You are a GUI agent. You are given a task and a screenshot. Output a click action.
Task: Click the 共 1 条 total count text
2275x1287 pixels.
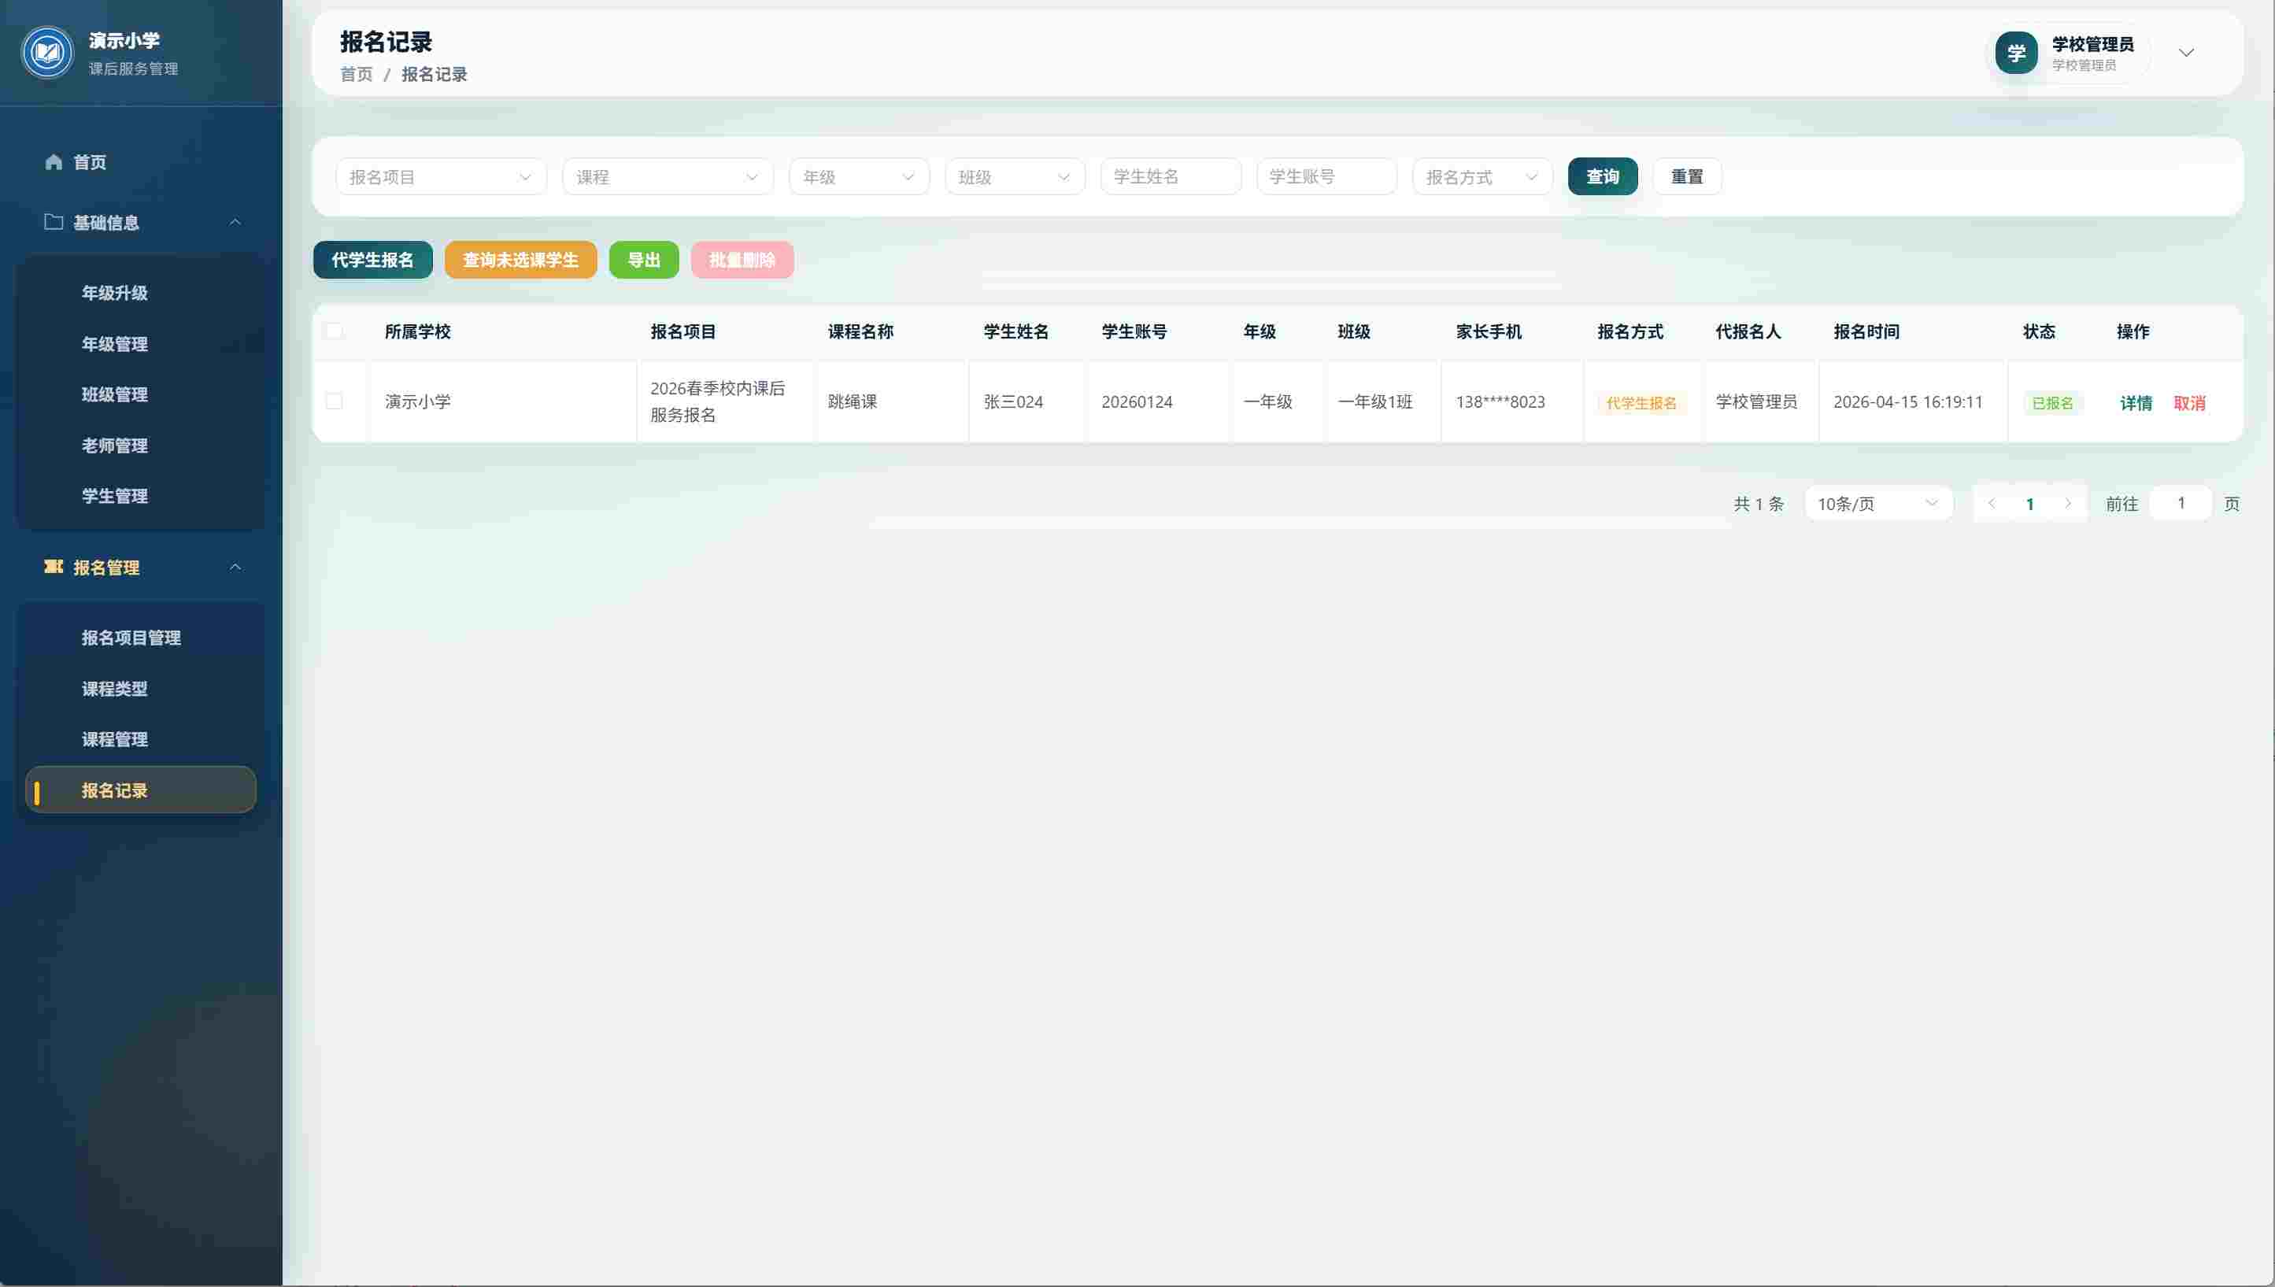(1758, 504)
